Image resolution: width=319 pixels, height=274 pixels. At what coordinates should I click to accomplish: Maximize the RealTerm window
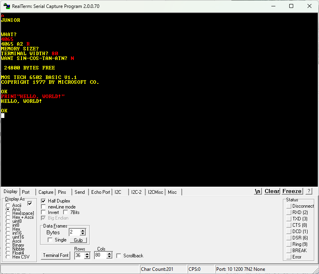pyautogui.click(x=291, y=6)
